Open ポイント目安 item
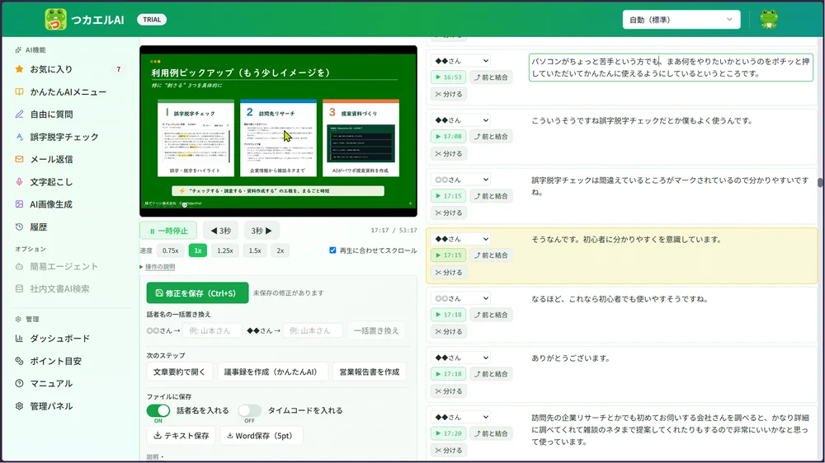Image resolution: width=825 pixels, height=463 pixels. point(69,361)
